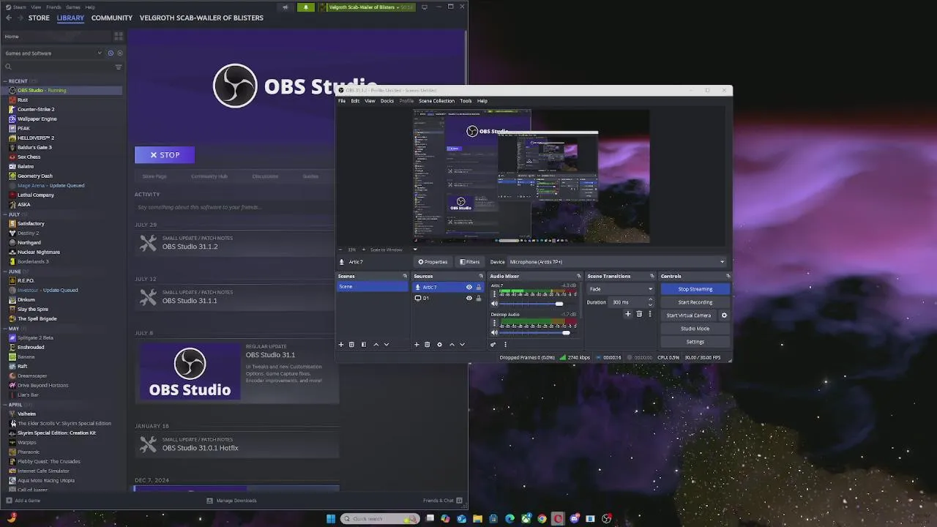
Task: Open Steam COMMUNITY tab
Action: coord(112,18)
